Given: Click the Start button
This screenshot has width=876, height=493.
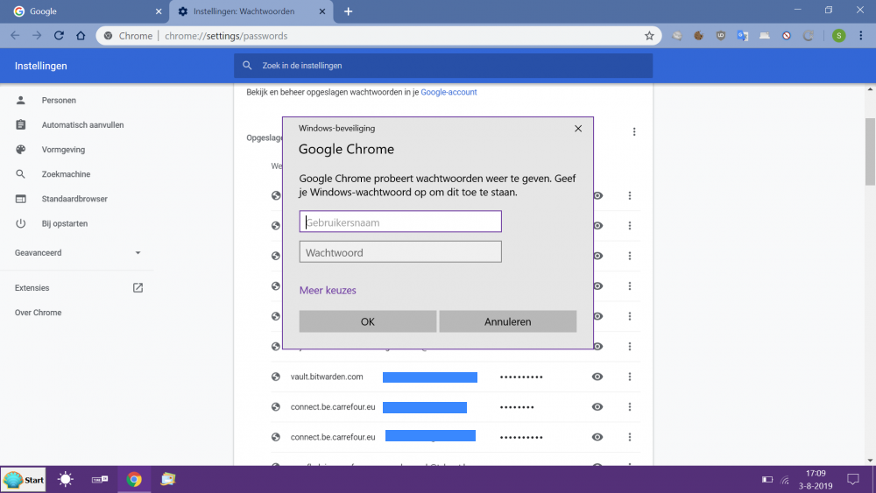Looking at the screenshot, I should (24, 480).
